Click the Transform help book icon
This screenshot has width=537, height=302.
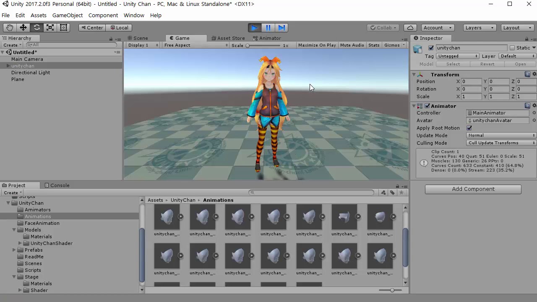(x=527, y=74)
